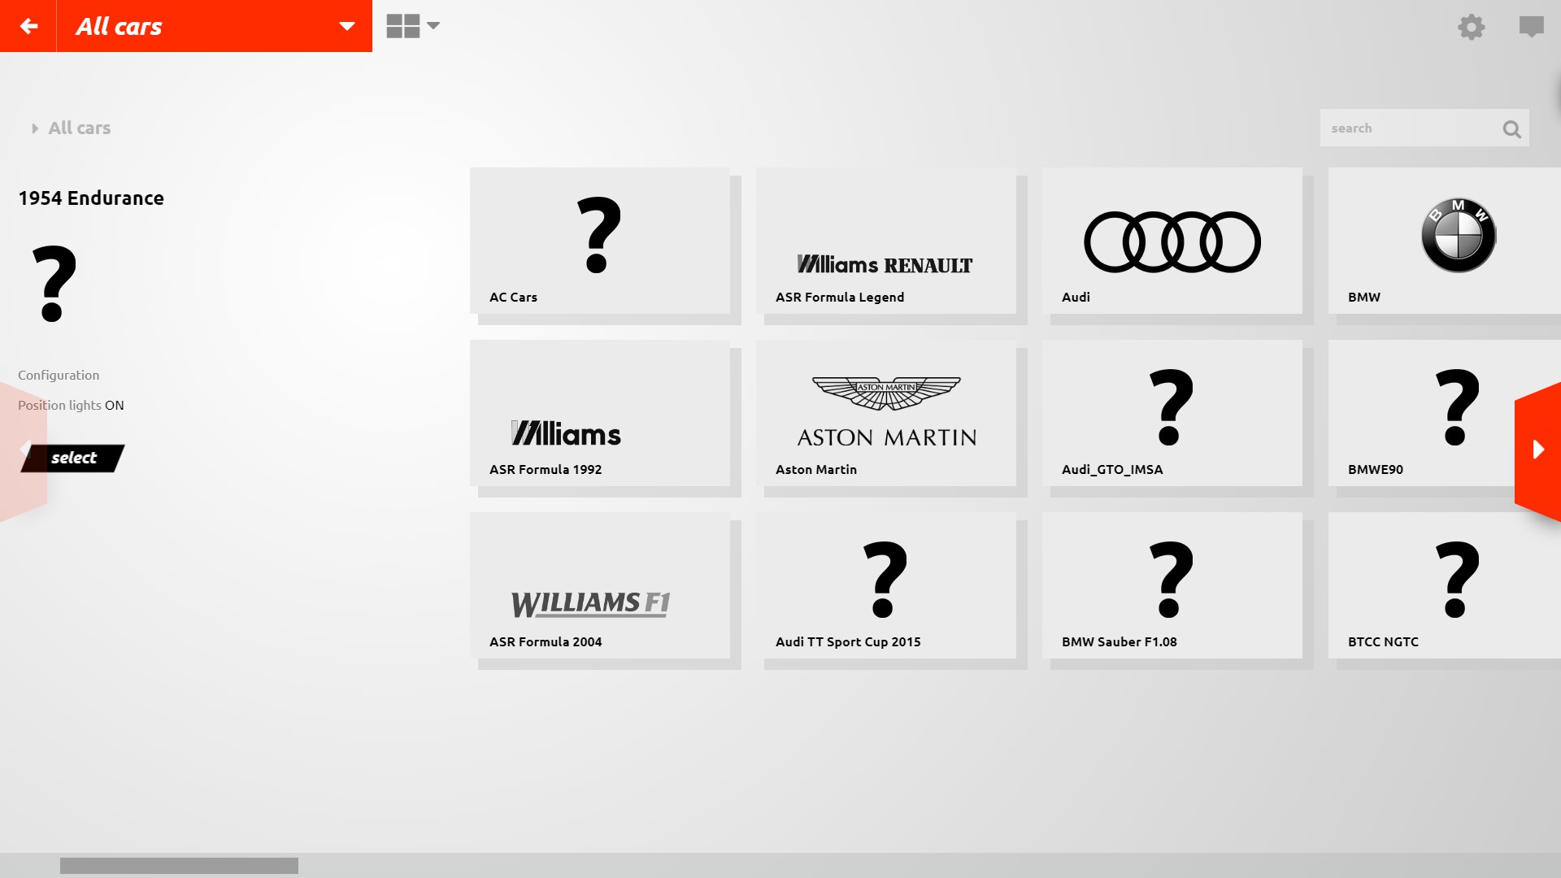Viewport: 1561px width, 878px height.
Task: Click the 1954 Endurance question mark logo
Action: point(54,285)
